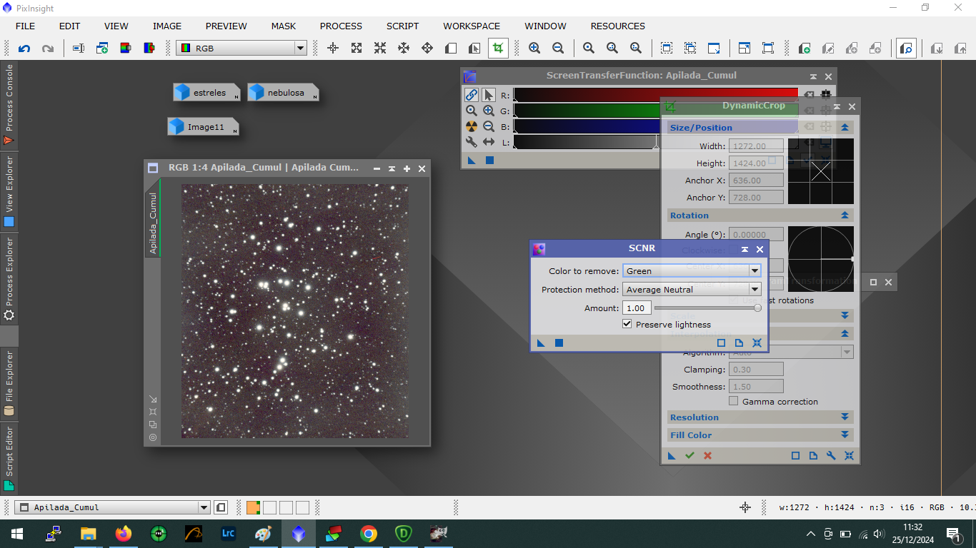Click the ScreenTransferFunction apply square

coord(489,161)
